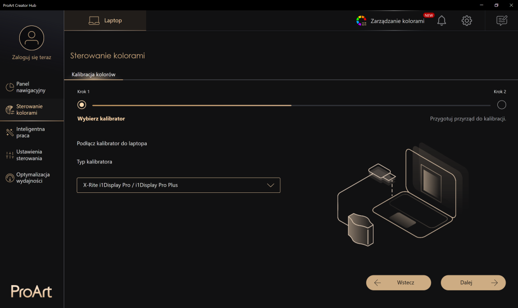Switch to Kalibracja kolorów tab
This screenshot has height=308, width=518.
(93, 75)
